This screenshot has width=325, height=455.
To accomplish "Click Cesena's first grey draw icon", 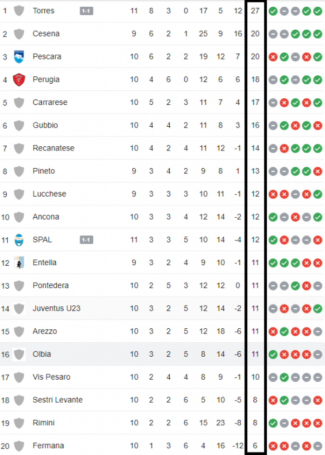I will [x=273, y=34].
